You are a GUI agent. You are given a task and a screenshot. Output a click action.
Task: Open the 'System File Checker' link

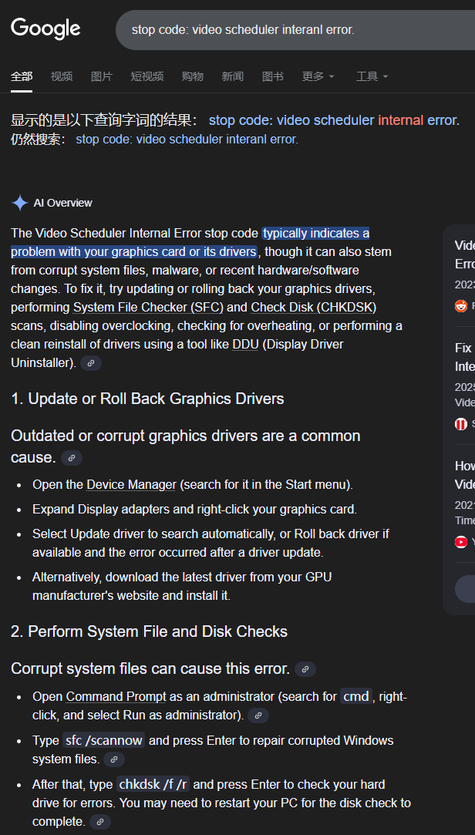(148, 308)
